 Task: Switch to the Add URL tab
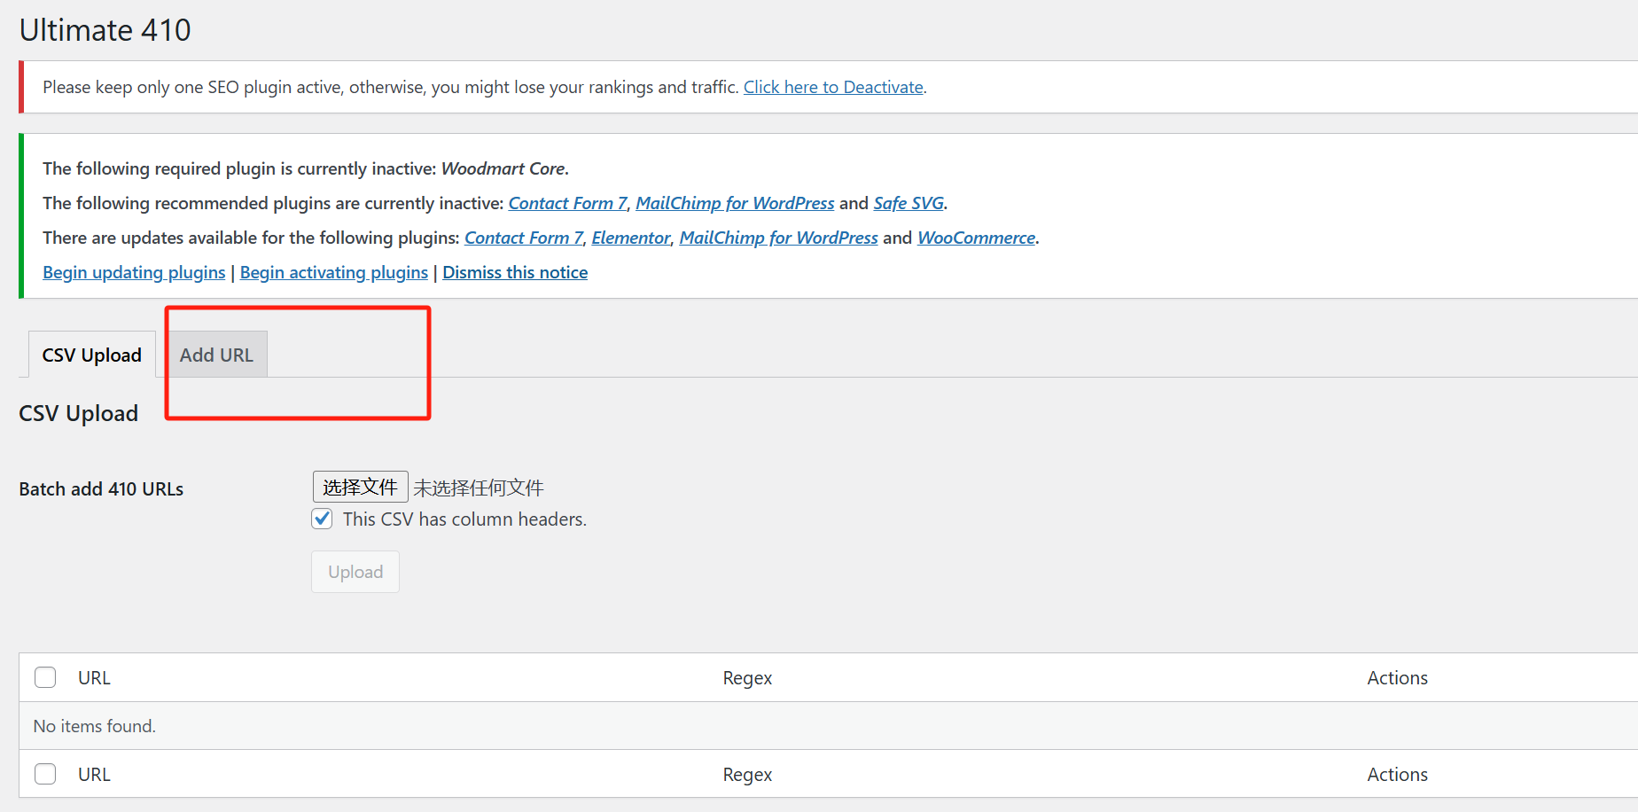coord(216,355)
